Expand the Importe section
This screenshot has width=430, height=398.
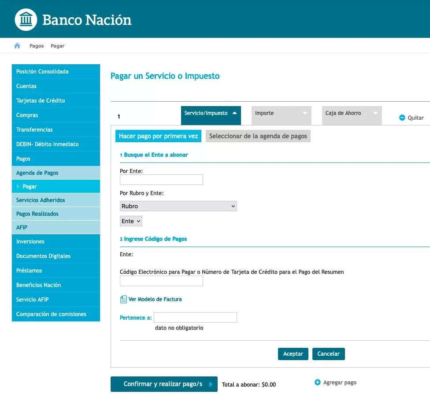[282, 115]
